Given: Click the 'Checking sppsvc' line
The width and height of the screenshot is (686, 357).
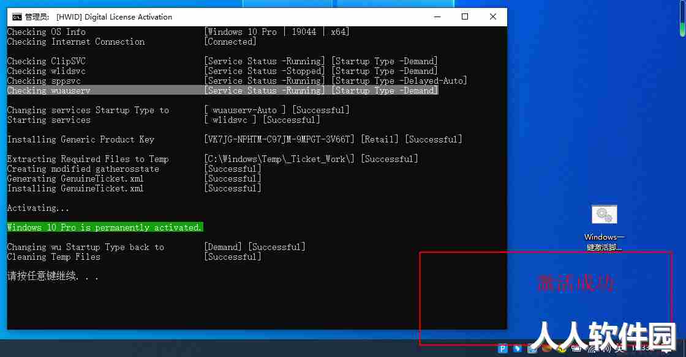Looking at the screenshot, I should tap(43, 81).
